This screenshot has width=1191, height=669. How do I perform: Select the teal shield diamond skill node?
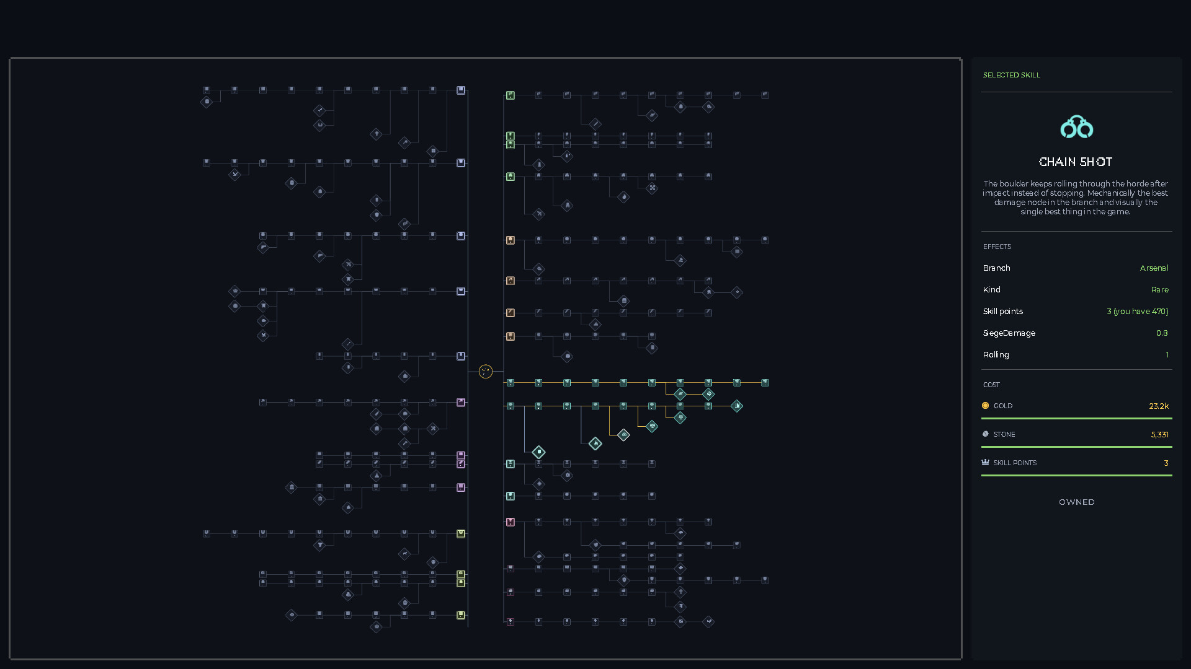pyautogui.click(x=538, y=452)
